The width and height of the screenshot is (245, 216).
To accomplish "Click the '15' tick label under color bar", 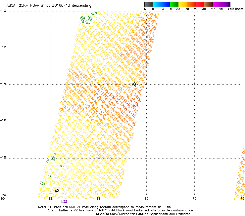I will pyautogui.click(x=170, y=9).
